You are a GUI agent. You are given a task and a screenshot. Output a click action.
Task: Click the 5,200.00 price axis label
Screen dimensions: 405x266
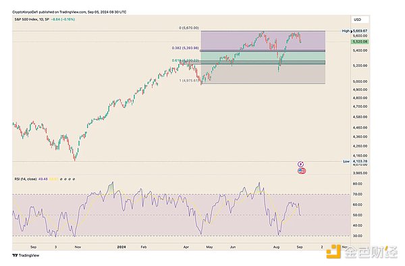[360, 66]
